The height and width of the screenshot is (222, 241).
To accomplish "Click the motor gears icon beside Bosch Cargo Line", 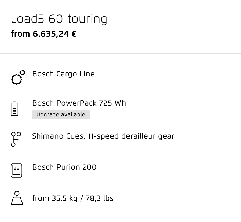I will point(18,77).
